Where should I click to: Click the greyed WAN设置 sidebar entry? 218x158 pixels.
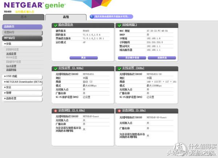coord(12,57)
